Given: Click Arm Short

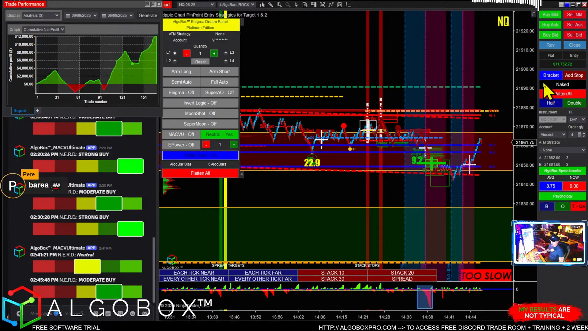Looking at the screenshot, I should click(x=219, y=71).
